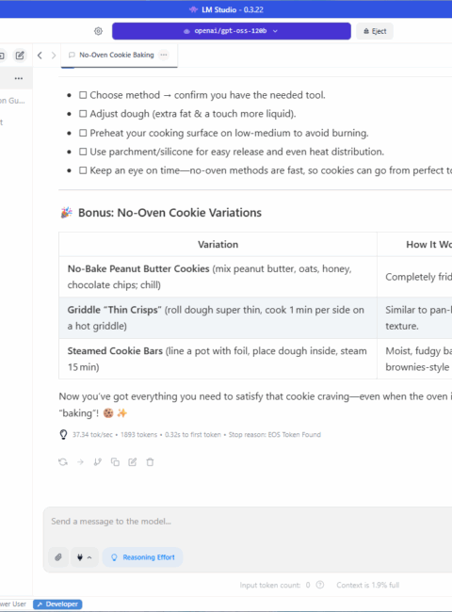Select the No-Oven Cookie Baking tab
This screenshot has height=612, width=452.
point(117,55)
